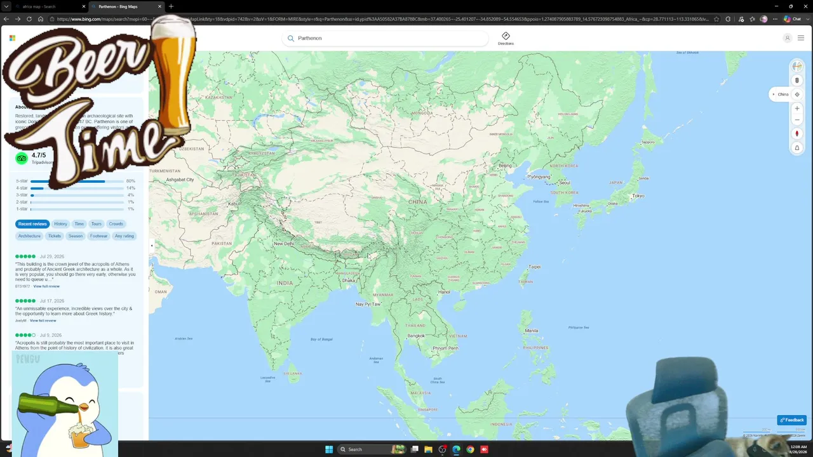Reload the current page
The height and width of the screenshot is (457, 813).
(29, 19)
